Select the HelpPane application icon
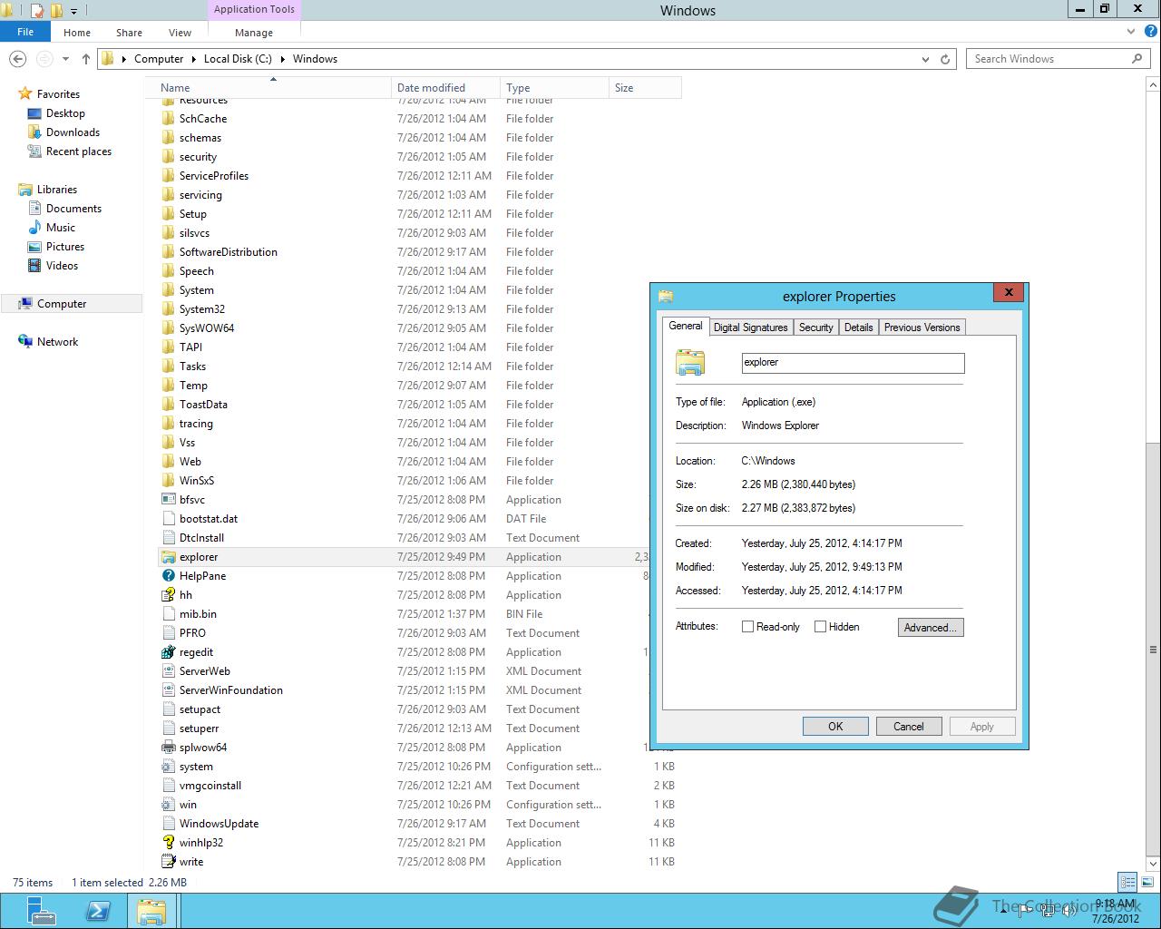This screenshot has height=929, width=1161. coord(168,576)
